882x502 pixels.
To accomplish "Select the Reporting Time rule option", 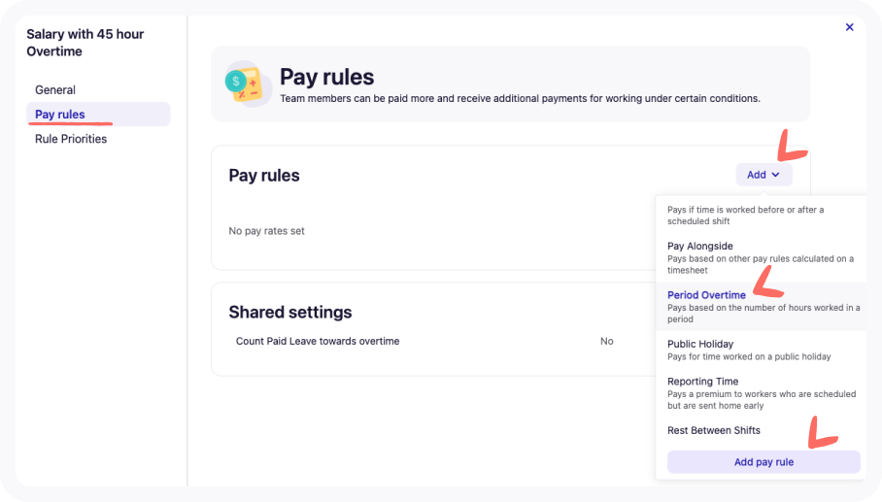I will click(703, 382).
